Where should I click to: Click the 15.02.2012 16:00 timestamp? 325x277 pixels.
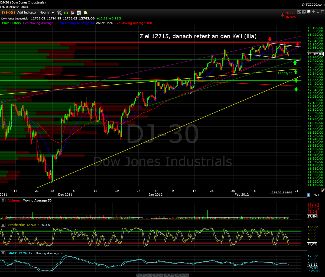point(281,193)
